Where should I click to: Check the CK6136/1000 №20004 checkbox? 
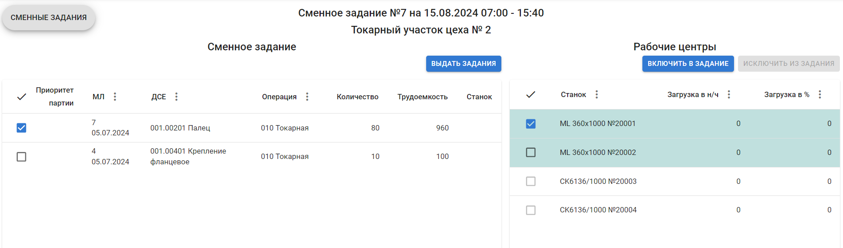(x=531, y=210)
